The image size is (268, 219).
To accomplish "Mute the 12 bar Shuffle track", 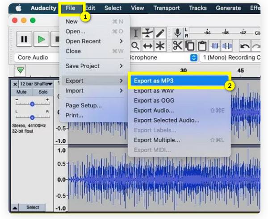I will (21, 92).
